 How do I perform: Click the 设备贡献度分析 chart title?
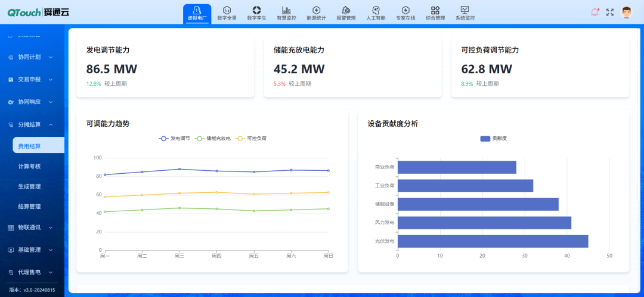(393, 123)
